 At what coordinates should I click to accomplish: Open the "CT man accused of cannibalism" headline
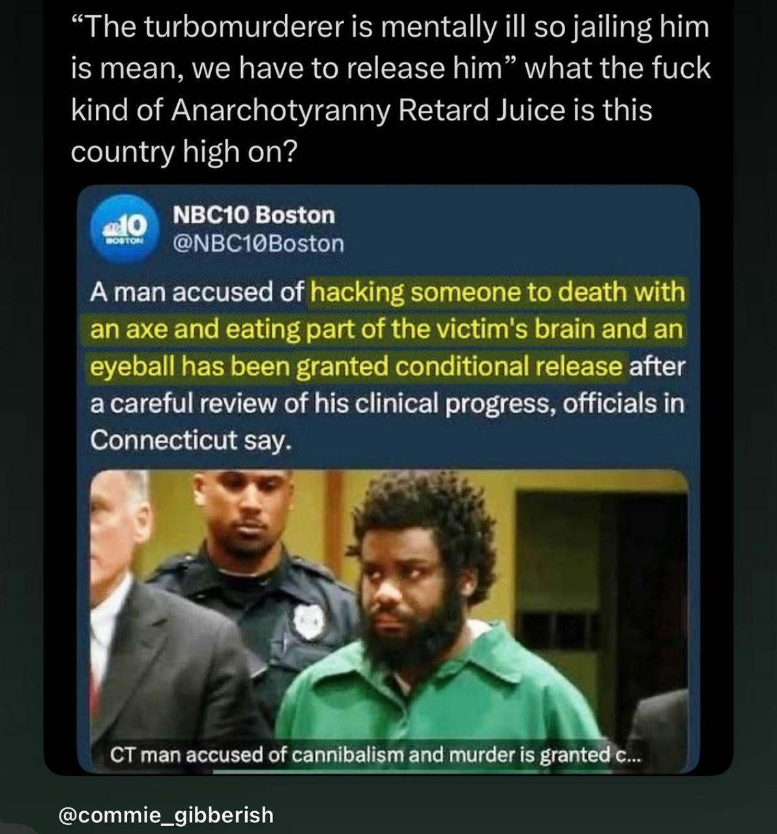376,755
